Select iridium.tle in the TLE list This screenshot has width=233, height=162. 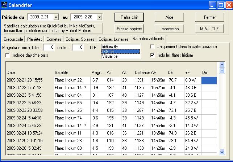coord(121,47)
